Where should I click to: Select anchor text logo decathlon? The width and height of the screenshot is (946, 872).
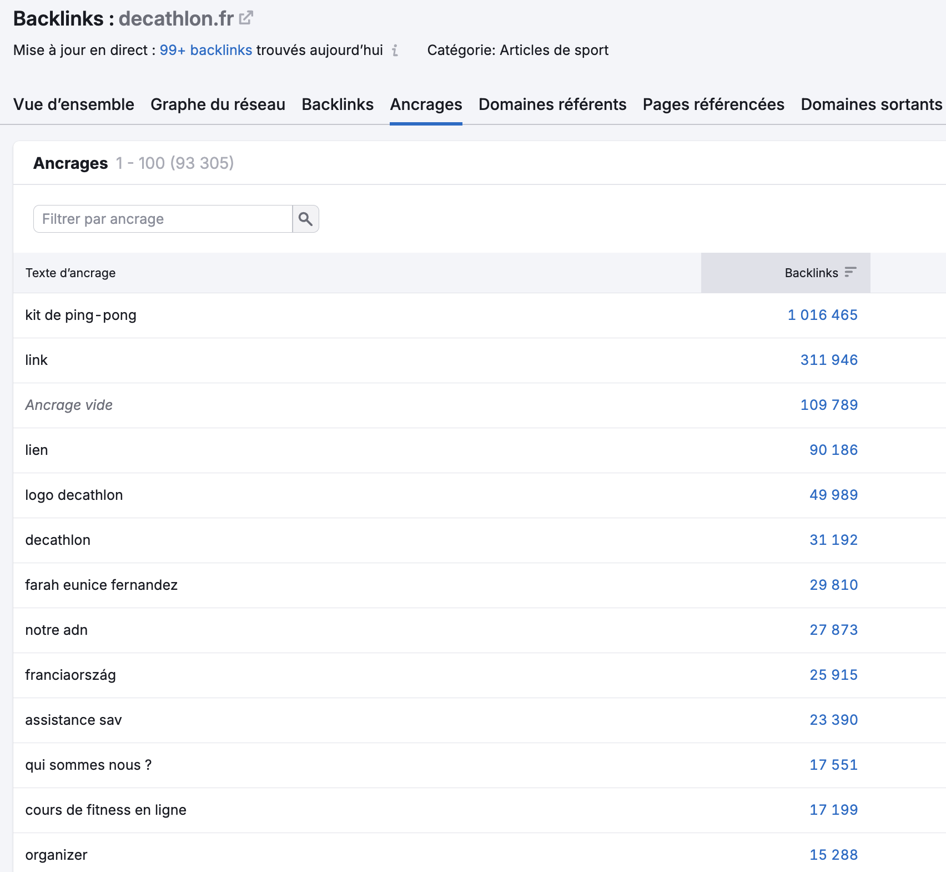[74, 495]
